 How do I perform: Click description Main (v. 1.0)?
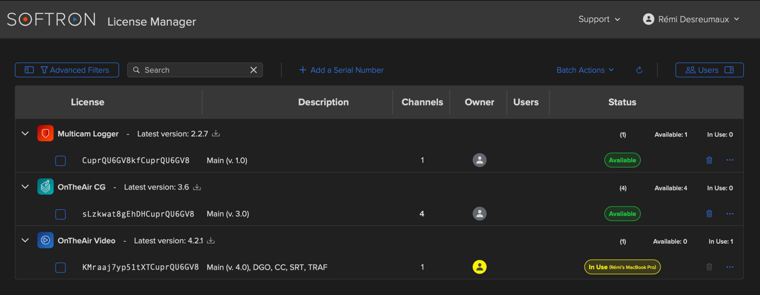click(x=227, y=160)
